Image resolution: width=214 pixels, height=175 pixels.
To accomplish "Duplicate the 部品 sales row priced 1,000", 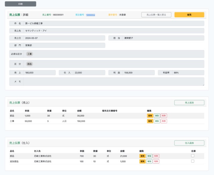I will 157,116.
